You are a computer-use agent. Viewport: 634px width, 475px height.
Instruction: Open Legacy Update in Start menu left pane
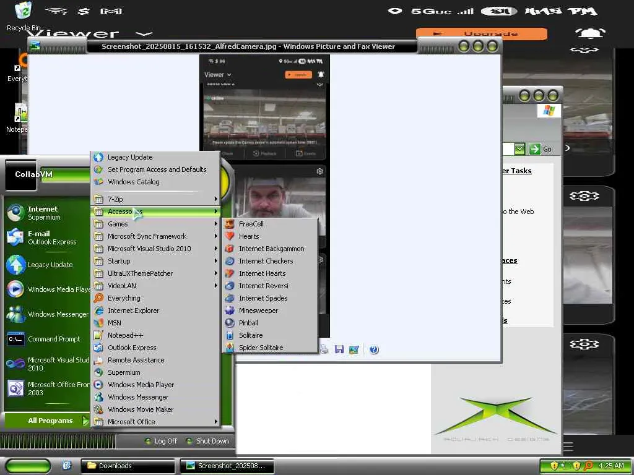[x=48, y=265]
